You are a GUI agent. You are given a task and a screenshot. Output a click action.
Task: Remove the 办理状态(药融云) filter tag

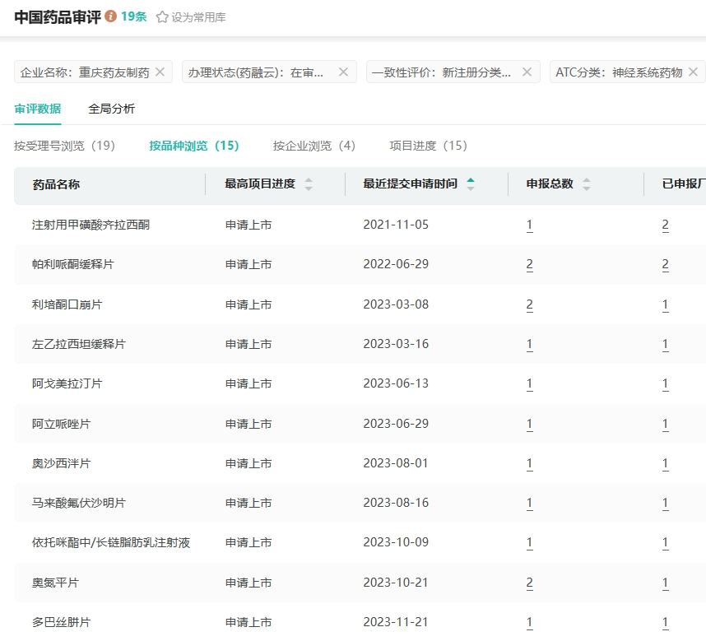[343, 72]
